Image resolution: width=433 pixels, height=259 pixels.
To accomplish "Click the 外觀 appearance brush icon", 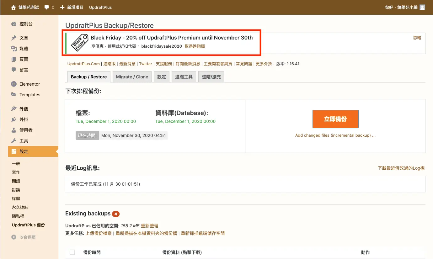I will 14,109.
